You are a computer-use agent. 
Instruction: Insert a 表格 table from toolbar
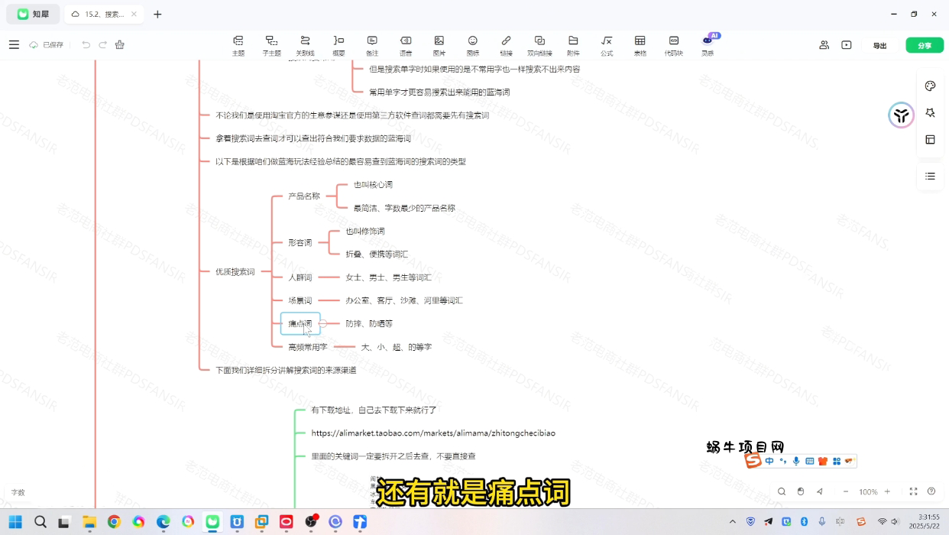pyautogui.click(x=640, y=45)
